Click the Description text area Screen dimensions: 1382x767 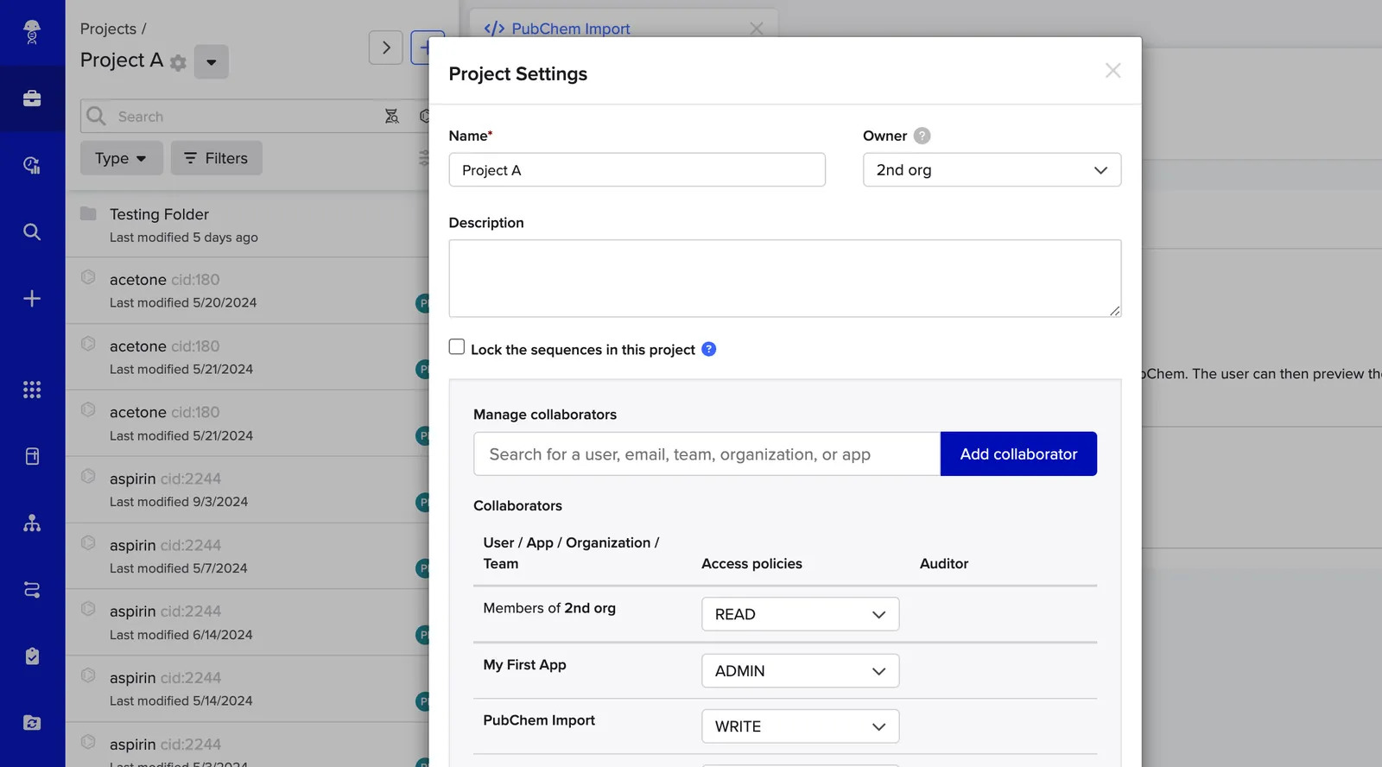(784, 278)
